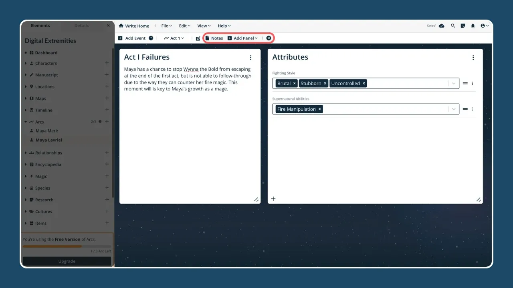Open the Attributes panel kebab menu
The height and width of the screenshot is (288, 513).
click(473, 58)
